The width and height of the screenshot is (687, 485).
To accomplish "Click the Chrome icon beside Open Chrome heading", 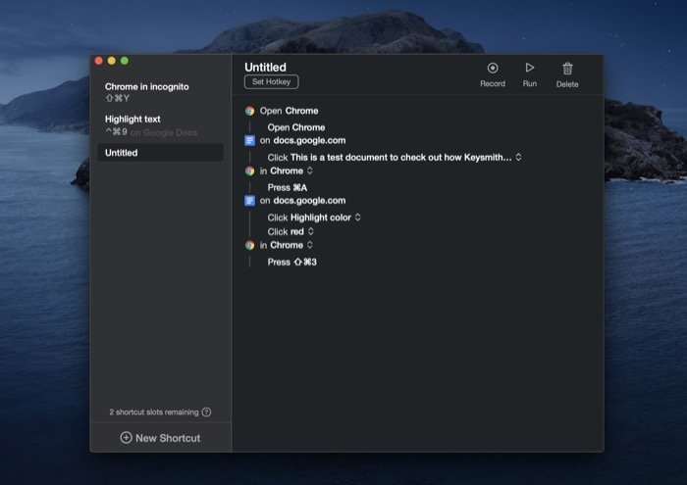I will click(249, 111).
